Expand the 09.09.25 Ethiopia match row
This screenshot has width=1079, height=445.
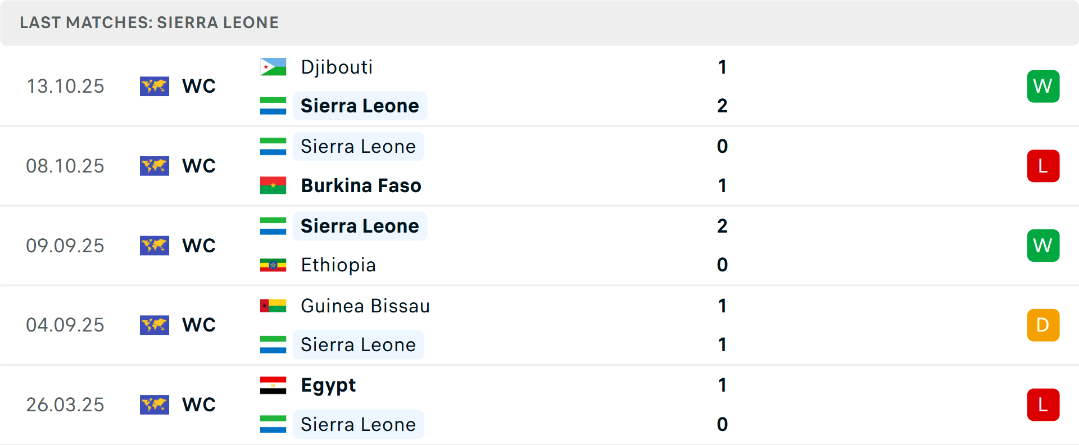539,246
